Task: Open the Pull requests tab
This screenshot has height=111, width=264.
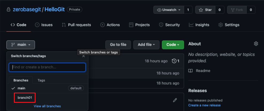Action: point(76,25)
